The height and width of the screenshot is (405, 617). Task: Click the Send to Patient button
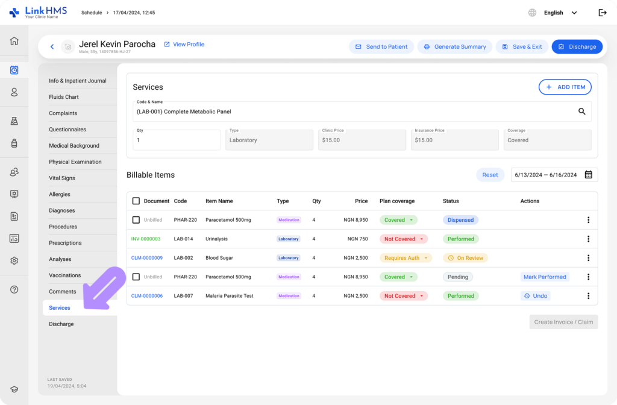click(381, 46)
